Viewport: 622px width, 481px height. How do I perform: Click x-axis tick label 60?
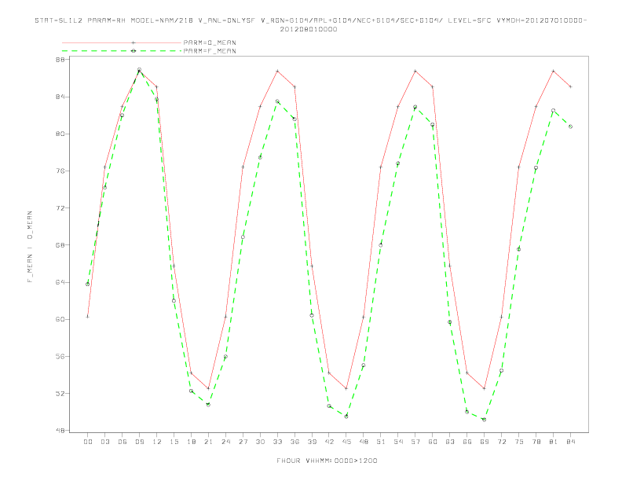433,442
